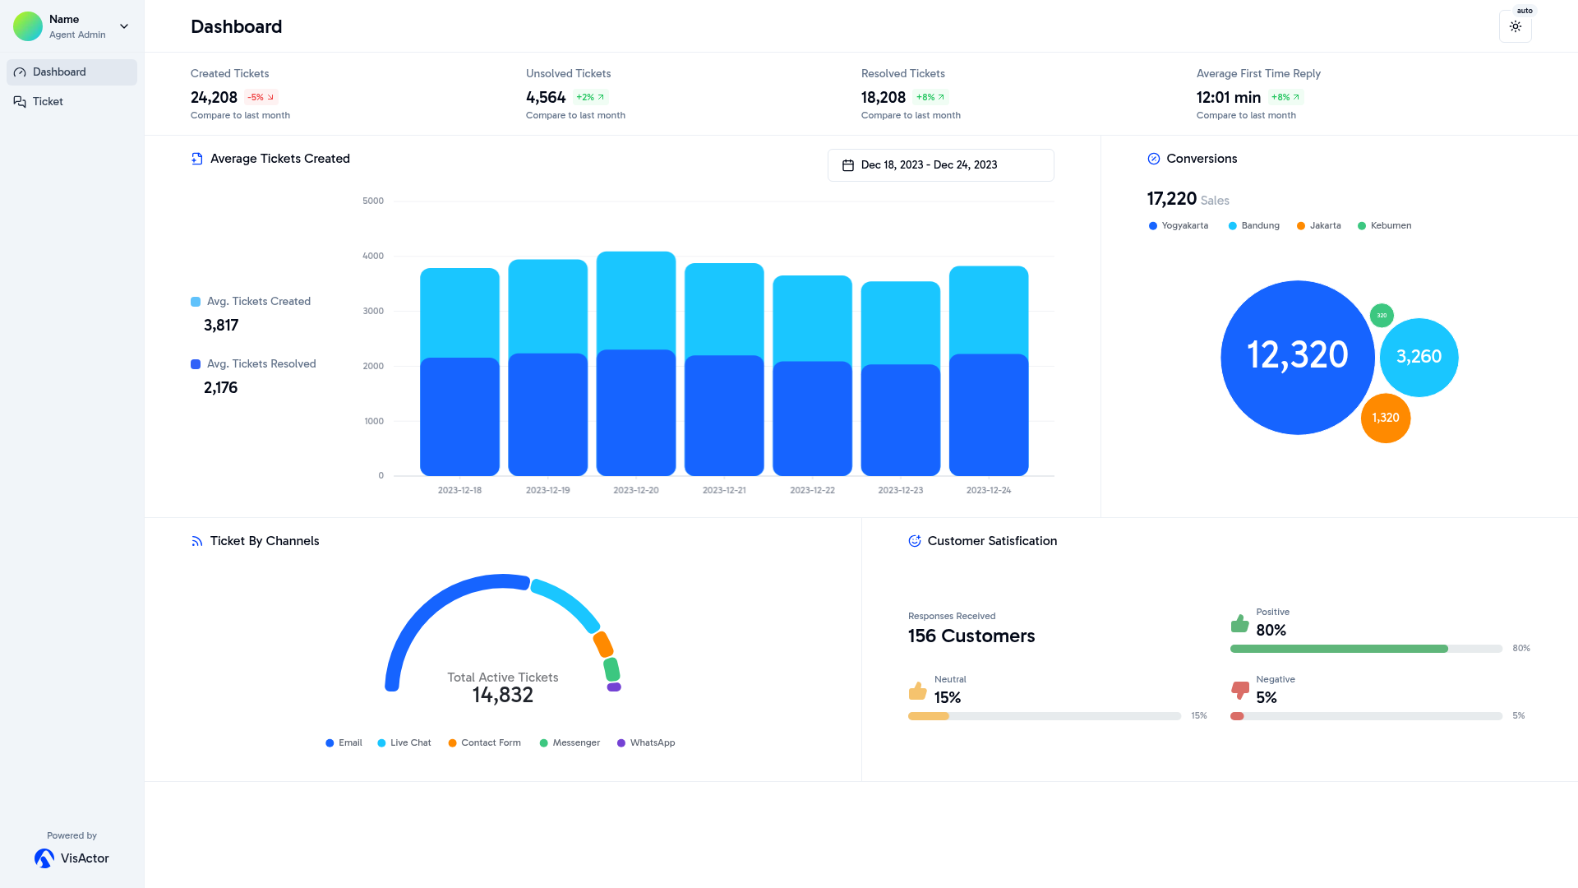Click the Conversions compass icon
The image size is (1578, 888).
1153,159
